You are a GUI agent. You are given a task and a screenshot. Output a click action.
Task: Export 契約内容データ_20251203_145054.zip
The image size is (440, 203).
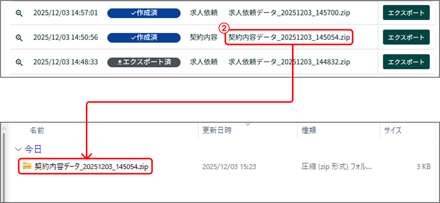point(406,37)
